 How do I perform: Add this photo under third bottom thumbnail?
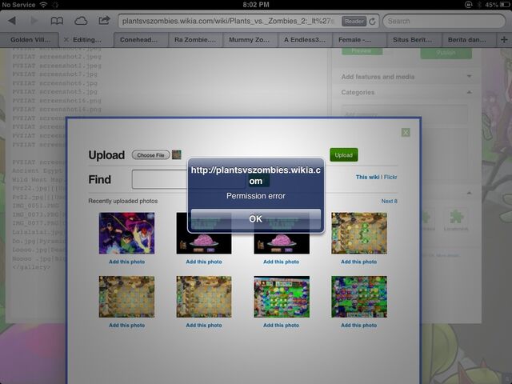tap(281, 326)
